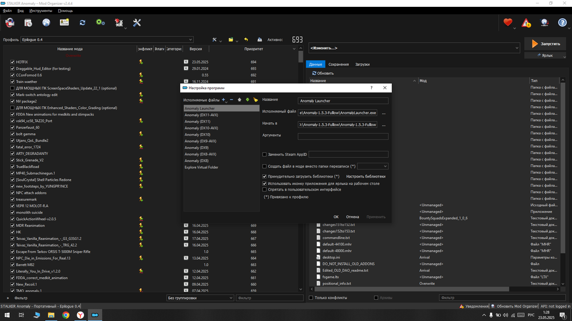Open the warning triangle notifications icon
The image size is (572, 321).
pos(526,23)
